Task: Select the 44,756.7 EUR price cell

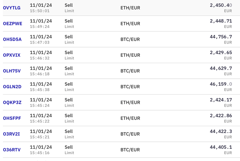Action: [221, 37]
